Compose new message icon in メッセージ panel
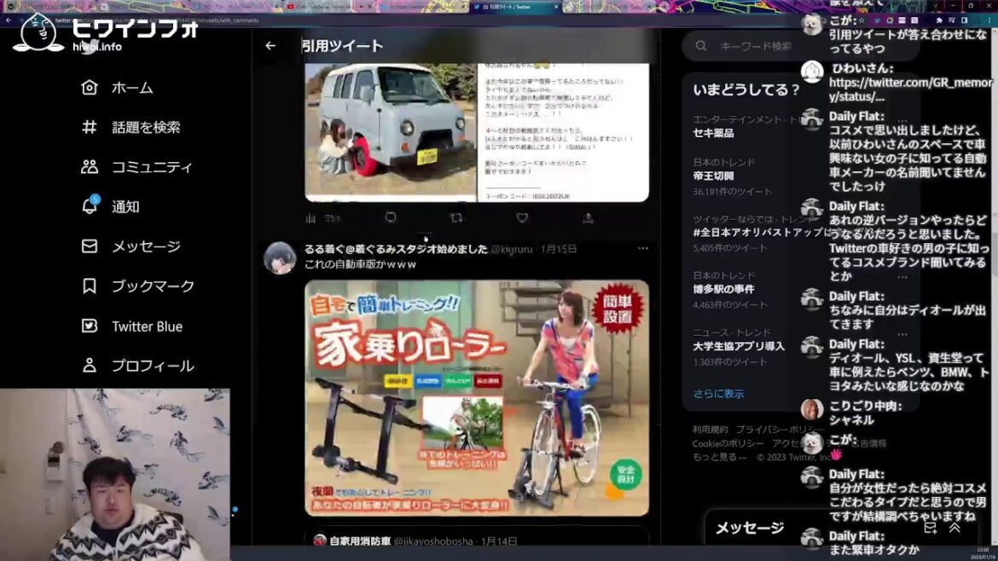 click(x=931, y=528)
